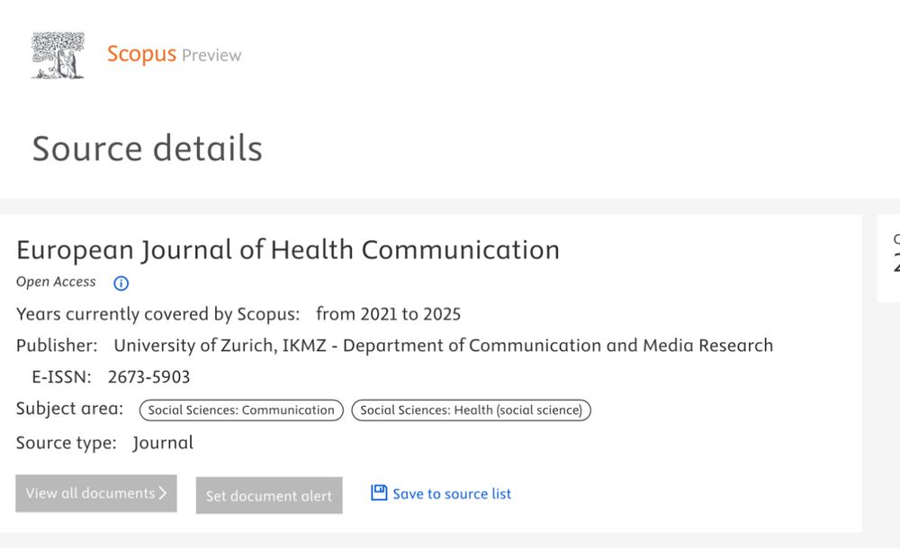Open the Scopus Preview home link

click(174, 55)
